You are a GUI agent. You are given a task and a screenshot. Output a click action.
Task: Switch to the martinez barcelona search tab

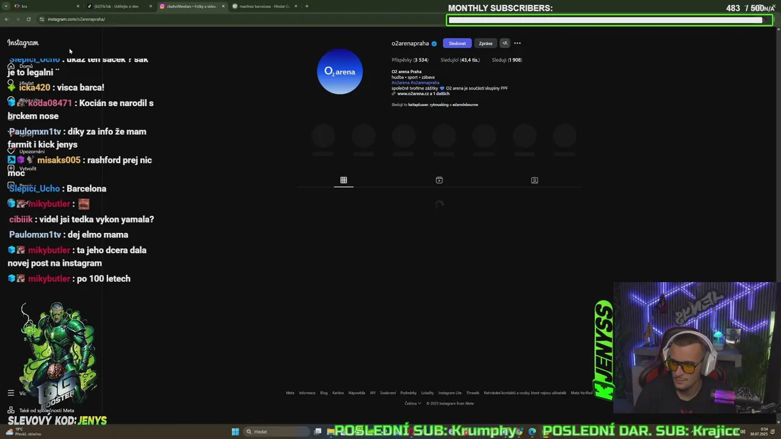coord(264,6)
